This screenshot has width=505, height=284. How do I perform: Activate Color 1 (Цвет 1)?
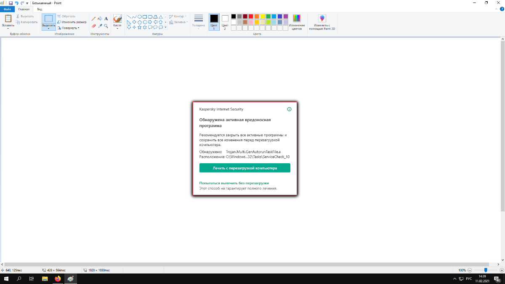coord(214,22)
